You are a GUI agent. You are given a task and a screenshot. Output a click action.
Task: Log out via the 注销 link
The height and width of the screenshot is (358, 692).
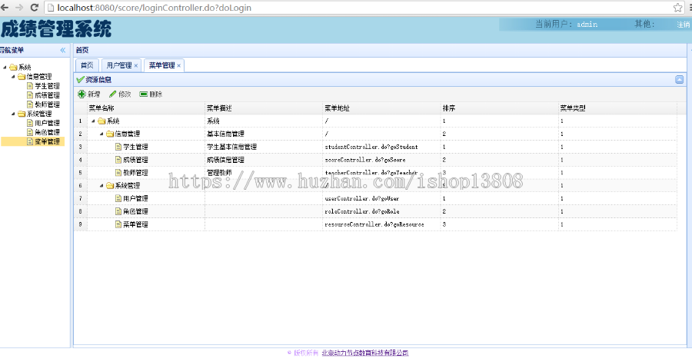click(684, 25)
